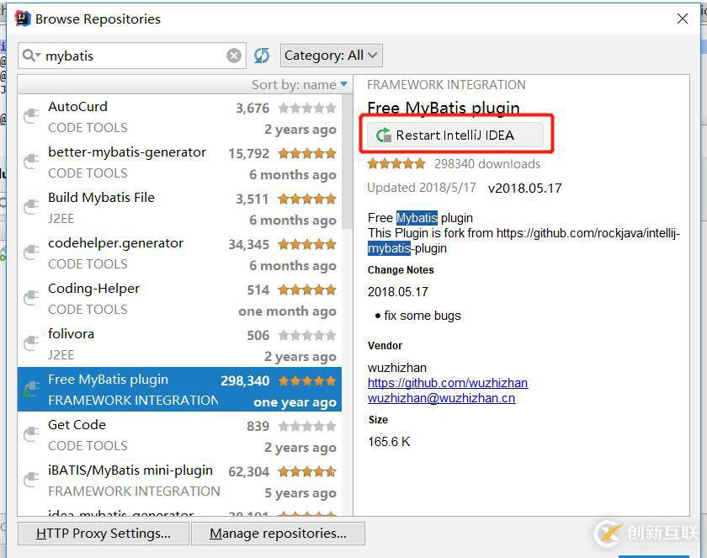
Task: Click the Get Code star rating
Action: pyautogui.click(x=307, y=426)
